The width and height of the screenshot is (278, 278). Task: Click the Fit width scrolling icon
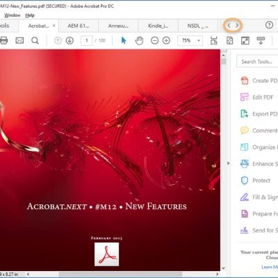(214, 40)
